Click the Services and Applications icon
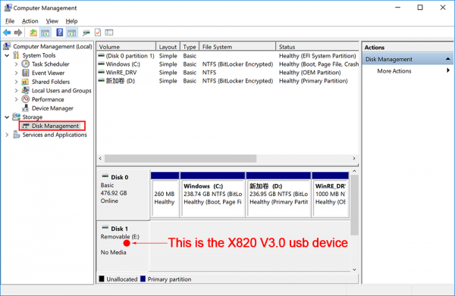 (16, 135)
